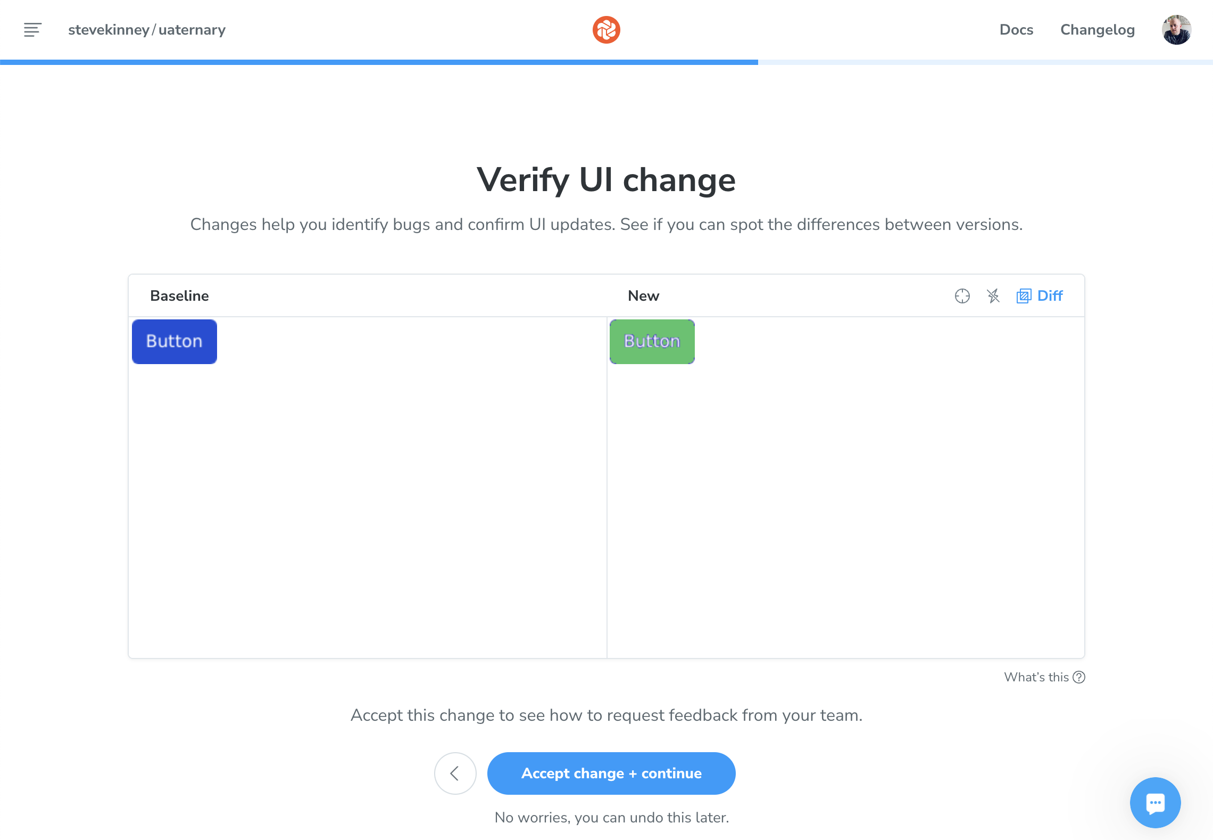Click the Chromatic logo in the header

click(606, 30)
